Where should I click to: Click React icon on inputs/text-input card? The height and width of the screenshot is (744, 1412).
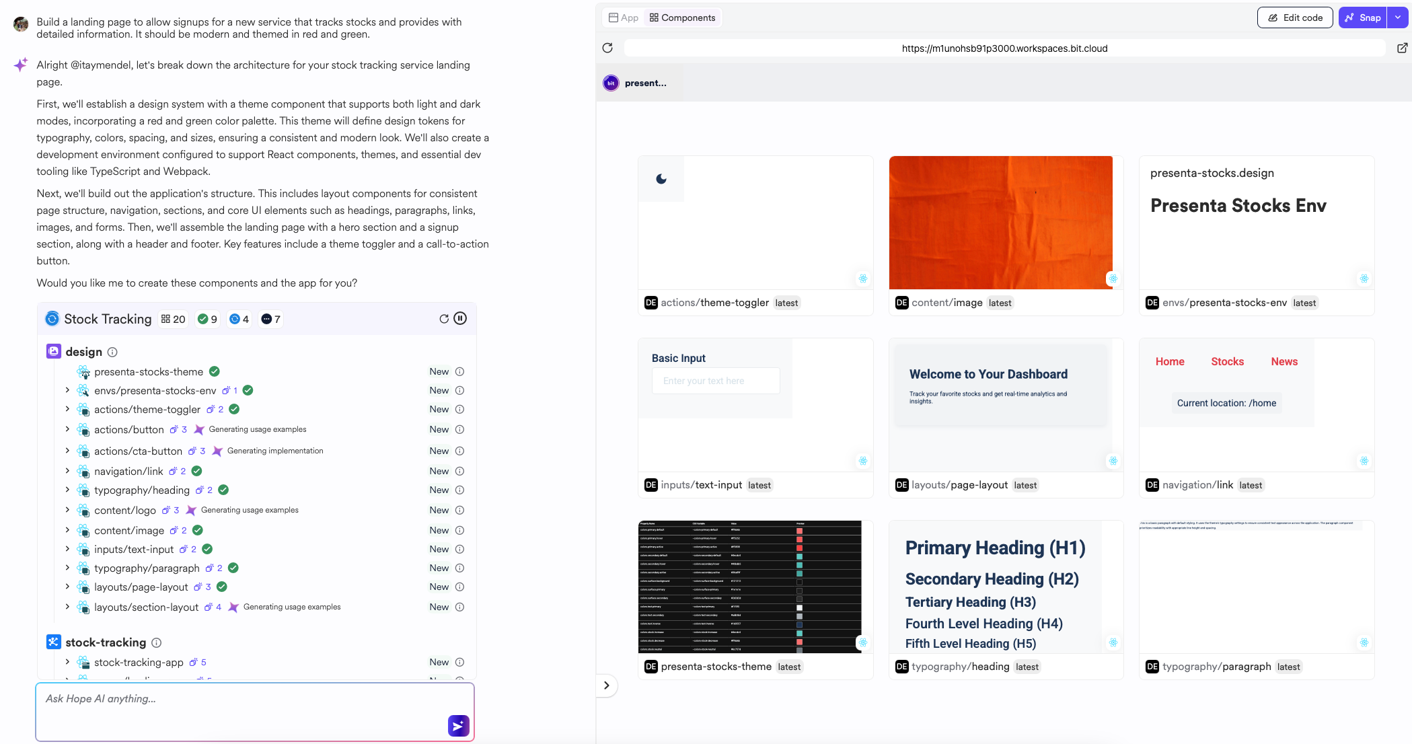coord(863,461)
